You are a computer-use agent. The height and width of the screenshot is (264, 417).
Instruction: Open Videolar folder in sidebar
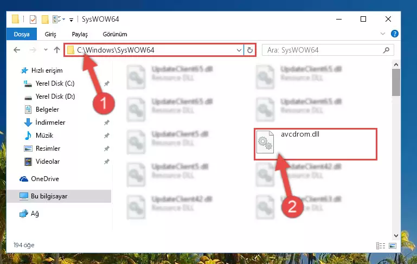[48, 162]
